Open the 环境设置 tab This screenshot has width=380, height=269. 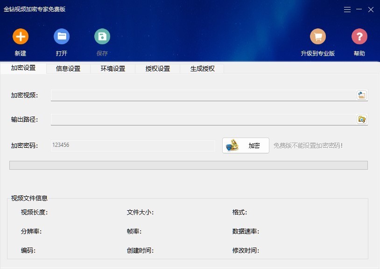click(x=113, y=69)
